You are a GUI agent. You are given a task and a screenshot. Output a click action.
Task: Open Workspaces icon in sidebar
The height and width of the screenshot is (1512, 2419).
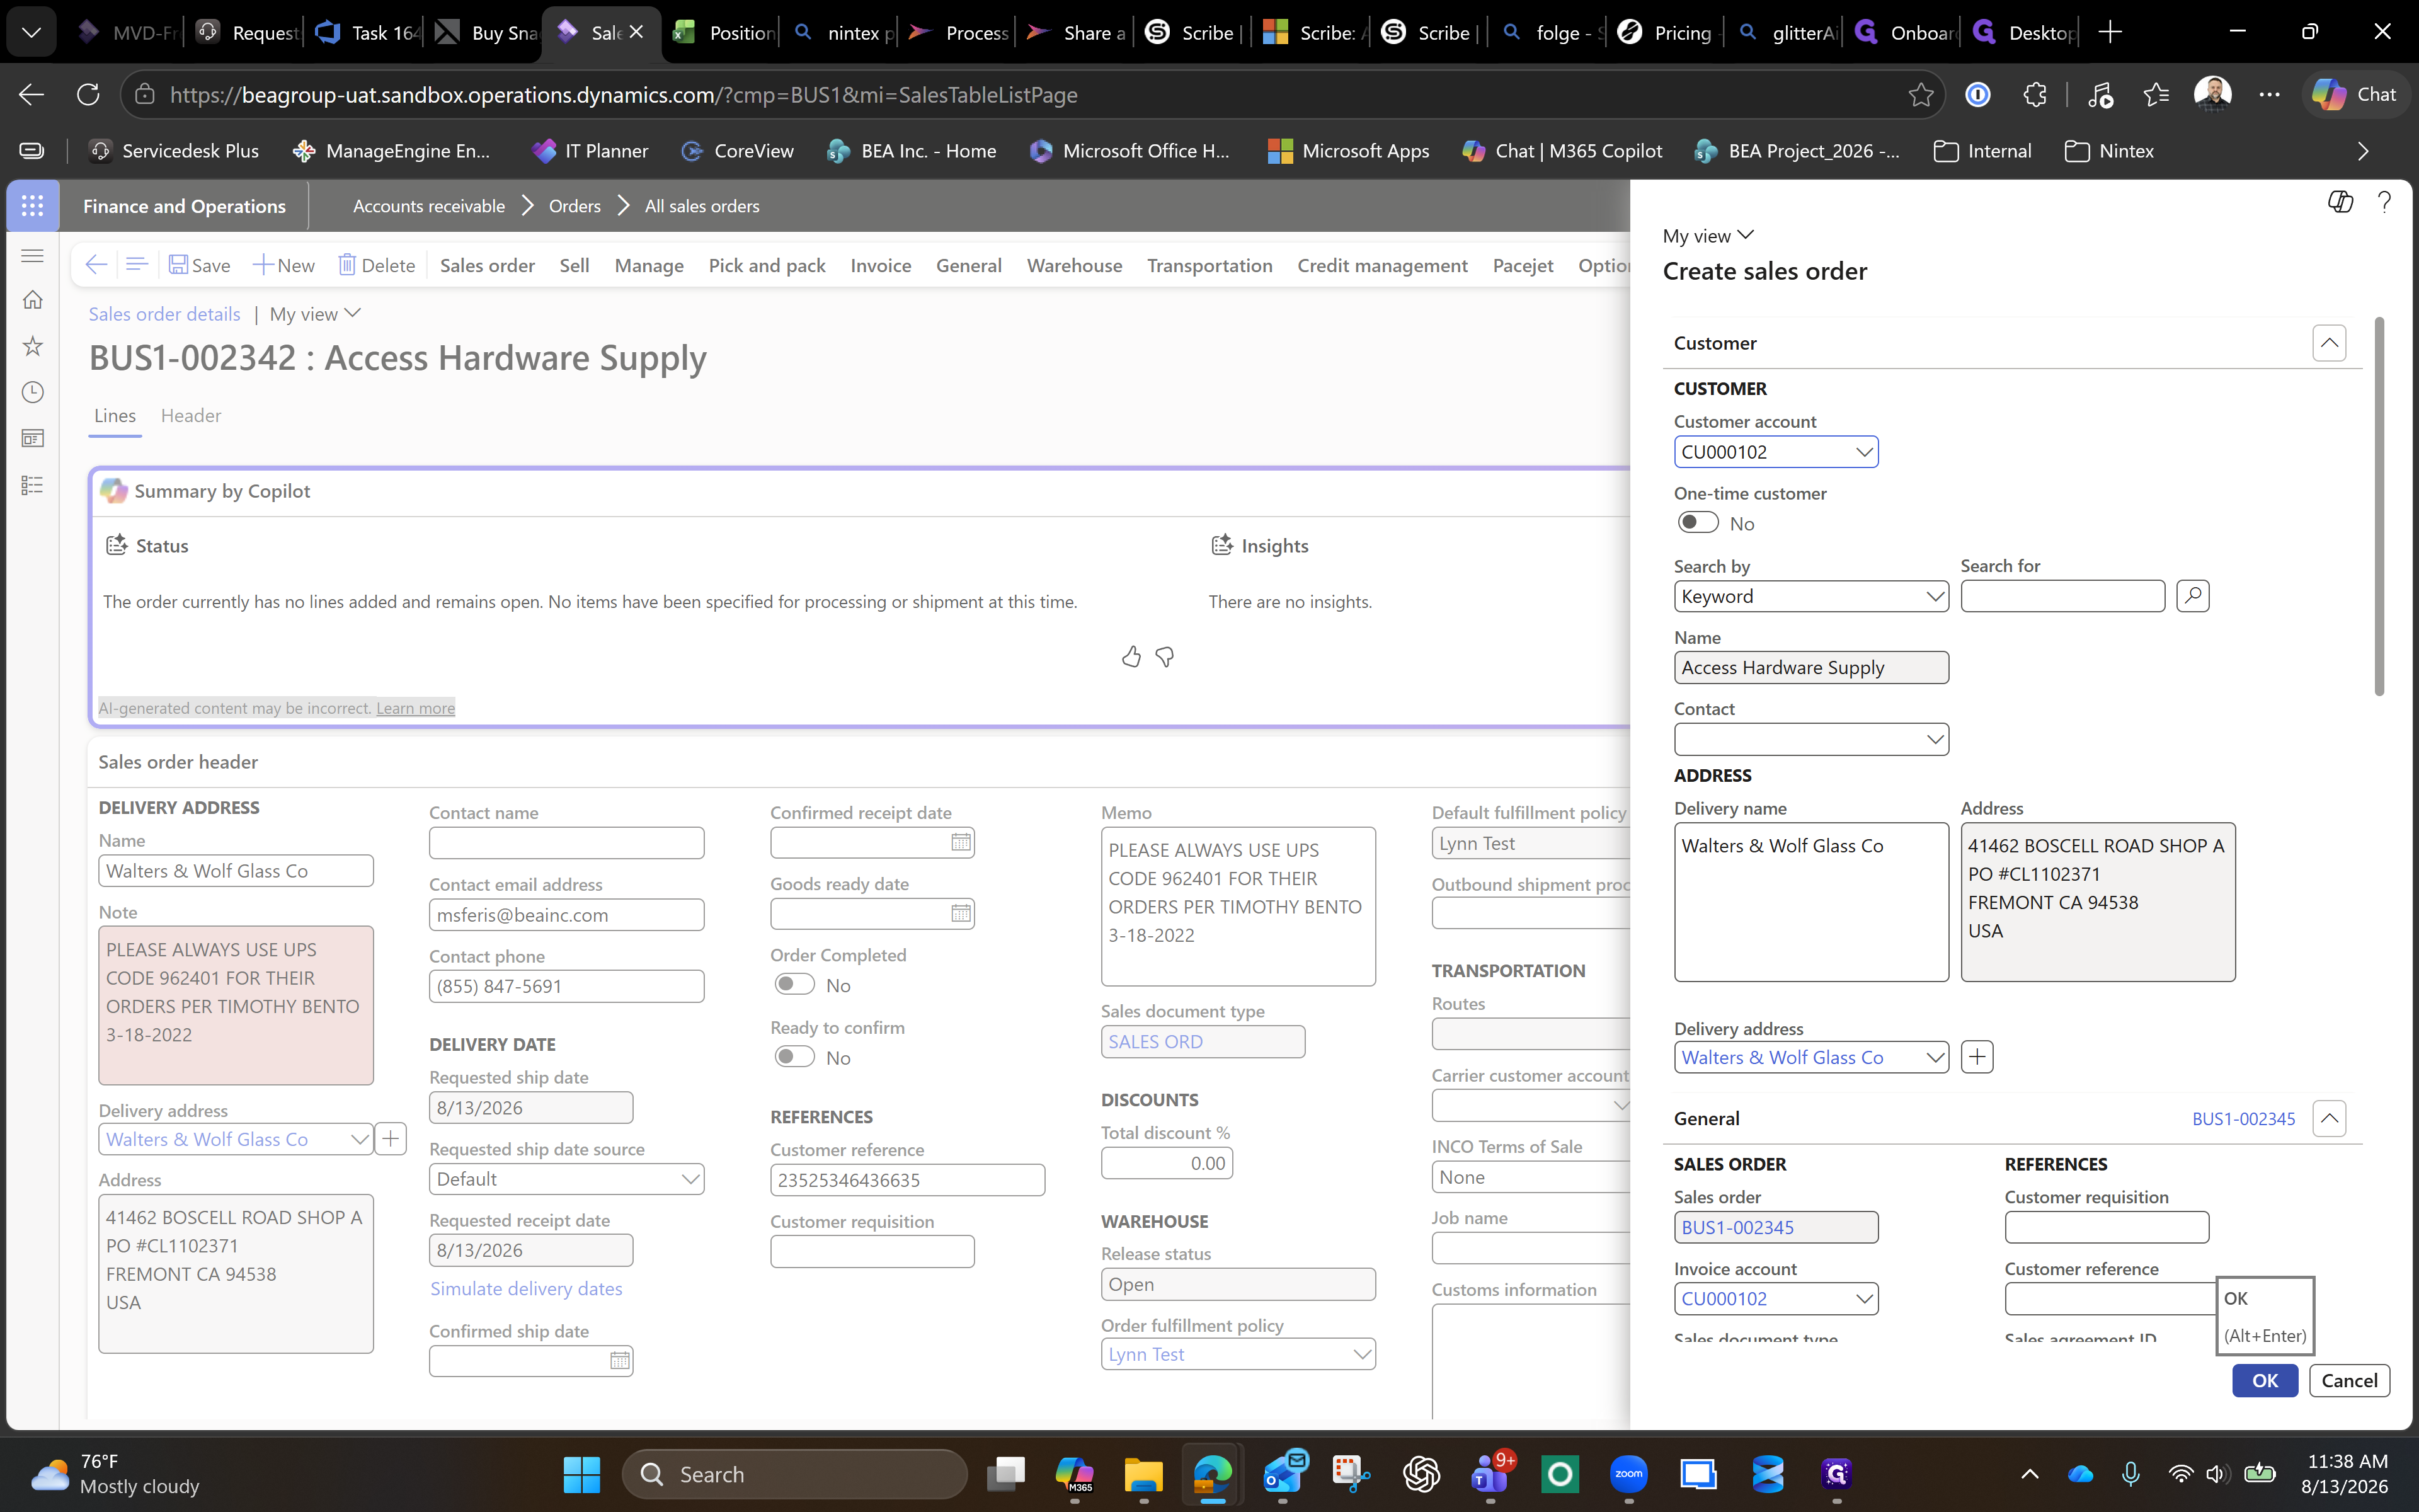pyautogui.click(x=32, y=438)
